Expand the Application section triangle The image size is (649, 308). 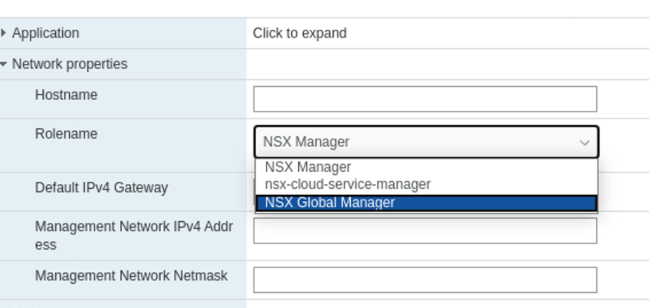click(x=4, y=33)
